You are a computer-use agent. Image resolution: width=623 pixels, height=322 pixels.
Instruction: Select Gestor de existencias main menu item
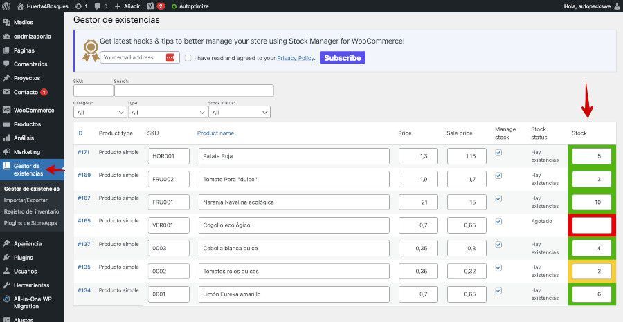32,170
